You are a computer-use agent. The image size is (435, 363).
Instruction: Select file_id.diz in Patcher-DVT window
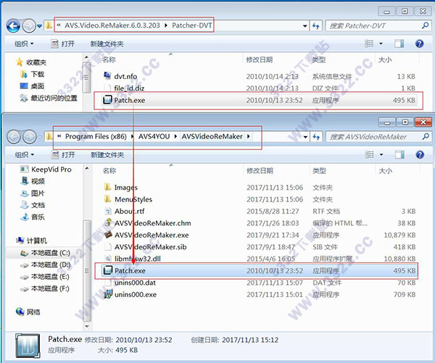click(129, 88)
